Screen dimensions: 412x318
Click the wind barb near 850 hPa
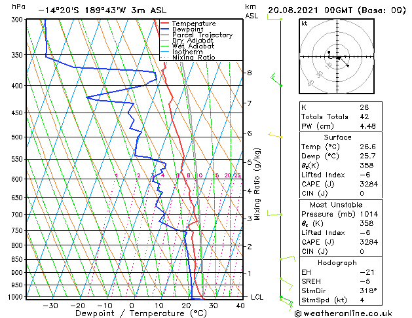coord(288,258)
